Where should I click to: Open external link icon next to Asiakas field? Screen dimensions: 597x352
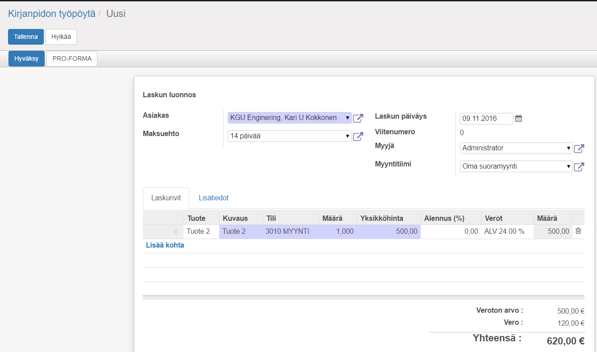[358, 118]
